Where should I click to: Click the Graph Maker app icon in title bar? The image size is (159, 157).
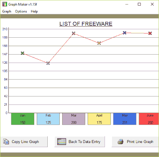coord(5,4)
